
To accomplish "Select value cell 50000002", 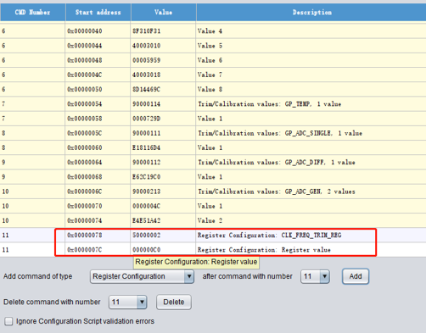I will (163, 236).
